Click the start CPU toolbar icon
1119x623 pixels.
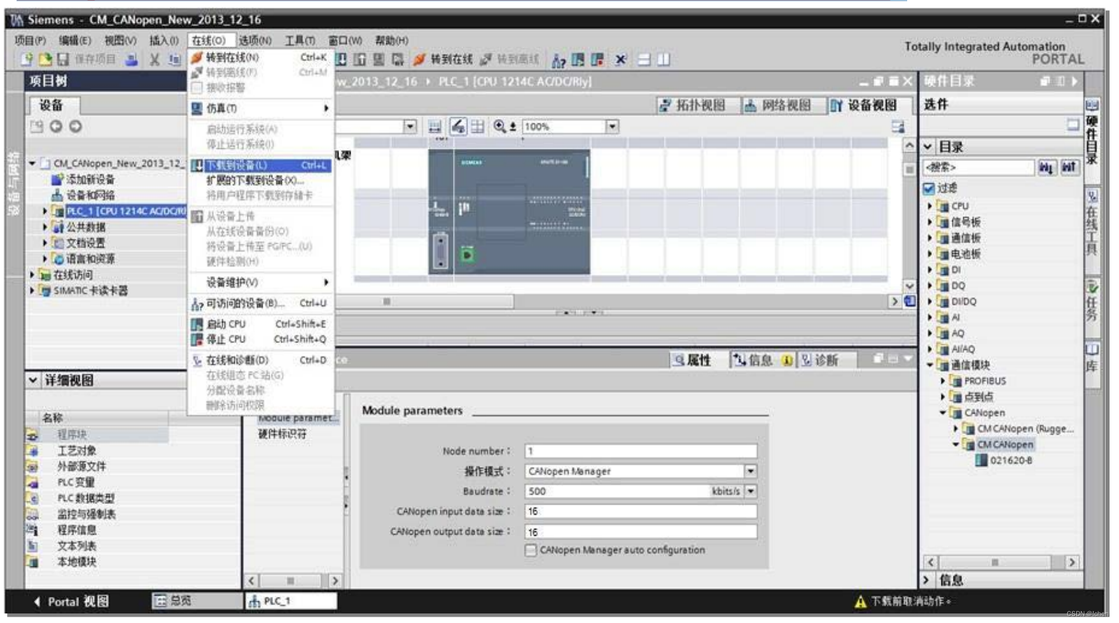pyautogui.click(x=578, y=60)
